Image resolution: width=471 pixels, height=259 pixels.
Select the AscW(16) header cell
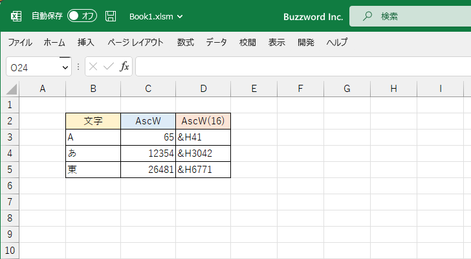[203, 121]
